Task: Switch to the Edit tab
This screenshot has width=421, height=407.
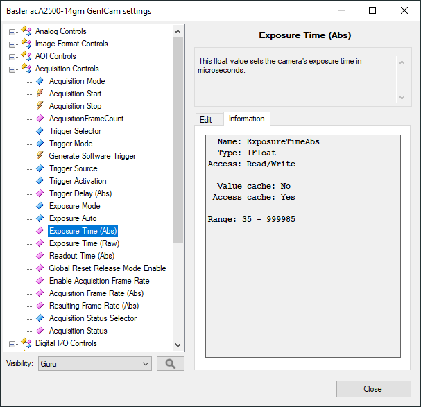Action: click(206, 119)
